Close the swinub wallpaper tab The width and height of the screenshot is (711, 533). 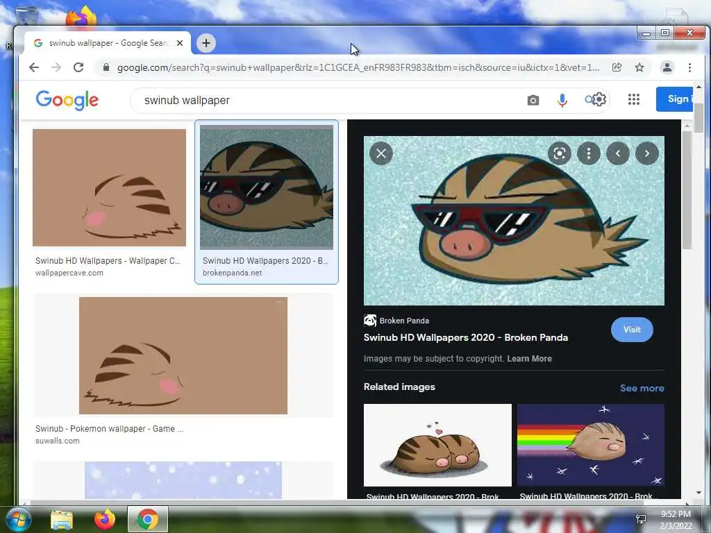click(180, 43)
